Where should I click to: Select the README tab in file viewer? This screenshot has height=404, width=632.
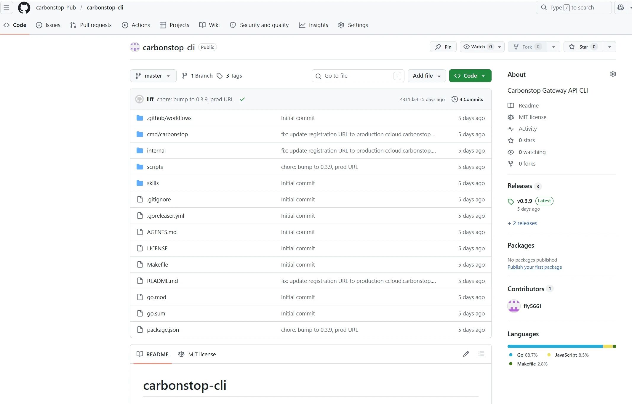[x=153, y=354]
